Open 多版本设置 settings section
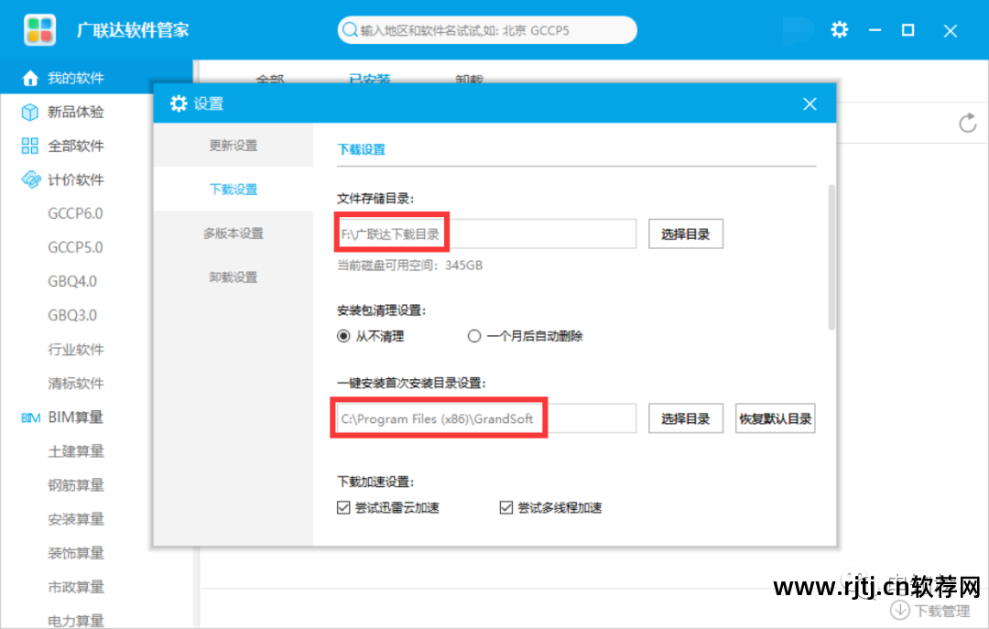This screenshot has height=629, width=989. point(234,233)
